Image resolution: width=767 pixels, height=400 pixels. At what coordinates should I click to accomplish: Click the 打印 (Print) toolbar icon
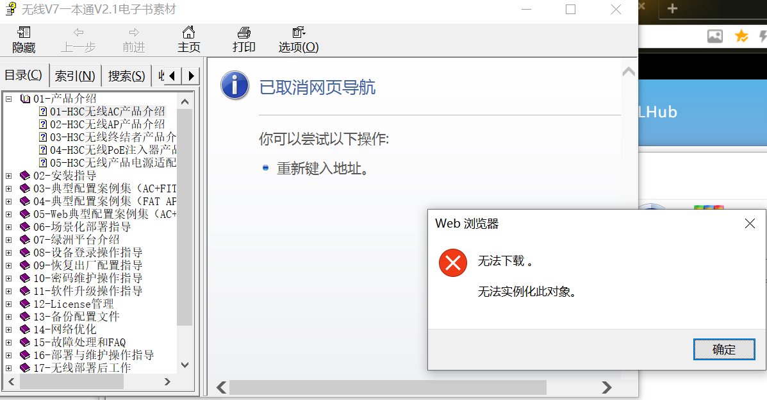(x=243, y=40)
